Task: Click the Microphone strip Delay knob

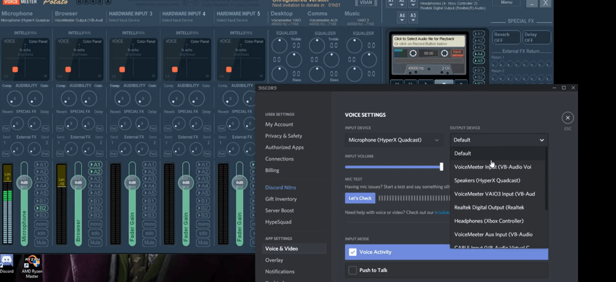Action: click(x=34, y=124)
